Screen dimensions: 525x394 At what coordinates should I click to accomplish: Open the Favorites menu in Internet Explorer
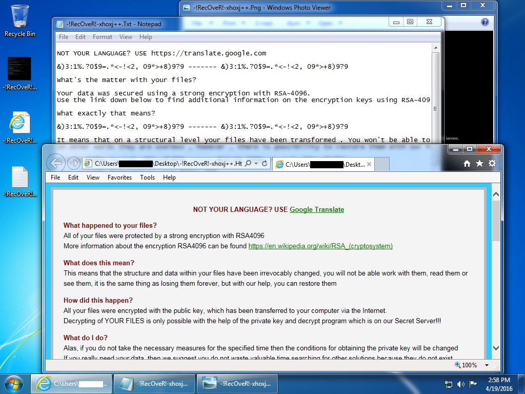[x=119, y=178]
